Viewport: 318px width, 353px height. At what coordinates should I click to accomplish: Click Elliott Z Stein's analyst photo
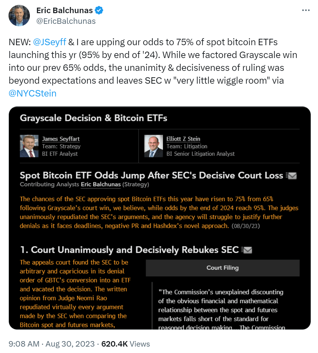[x=154, y=147]
